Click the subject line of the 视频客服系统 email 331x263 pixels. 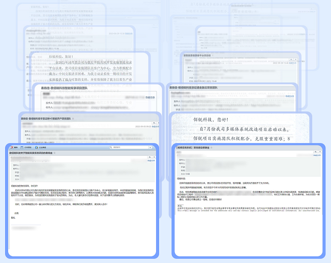193,148
